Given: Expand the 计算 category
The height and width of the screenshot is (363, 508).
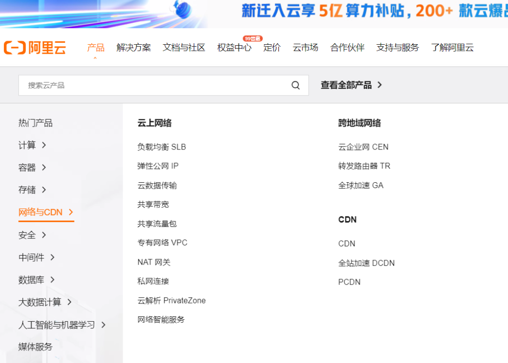Looking at the screenshot, I should (x=32, y=145).
